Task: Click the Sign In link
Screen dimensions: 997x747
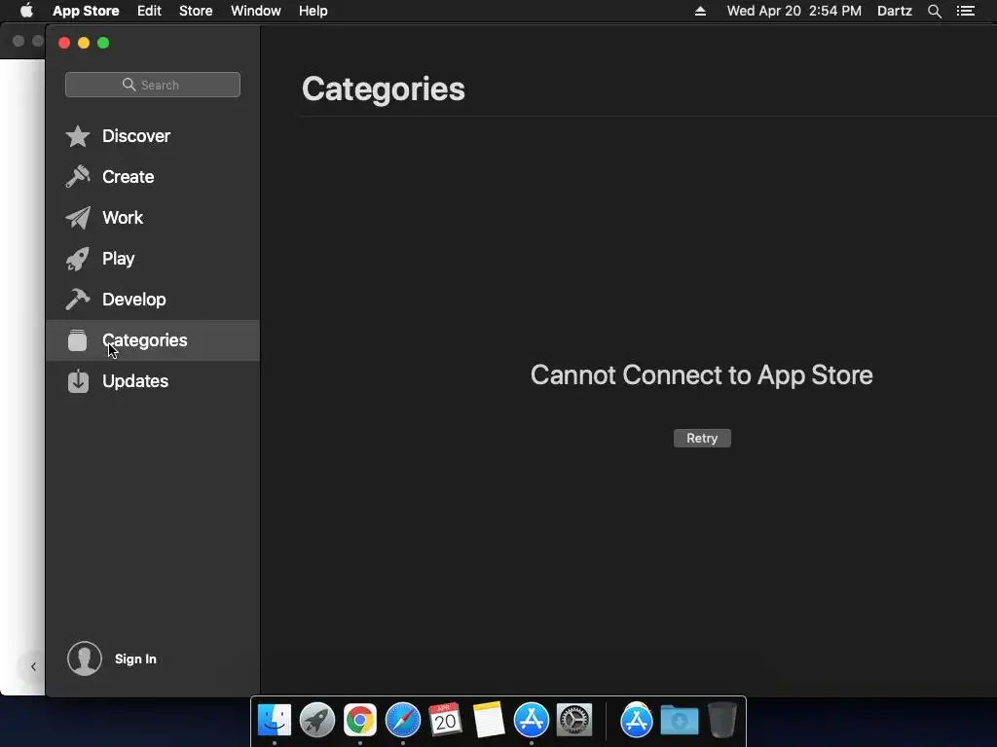Action: point(135,658)
